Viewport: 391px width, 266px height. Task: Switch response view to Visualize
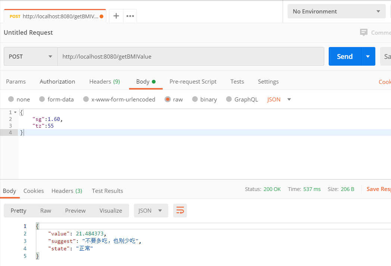click(x=111, y=210)
